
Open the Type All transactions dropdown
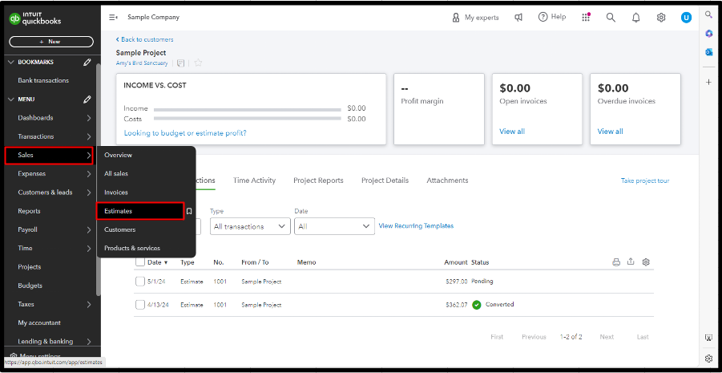pyautogui.click(x=250, y=226)
